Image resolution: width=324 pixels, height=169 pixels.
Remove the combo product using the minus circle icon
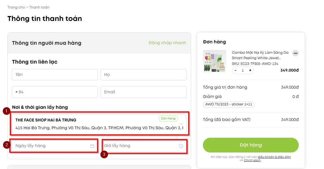tap(296, 53)
